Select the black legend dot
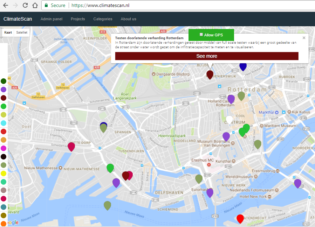This screenshot has height=227, width=315. click(x=4, y=157)
